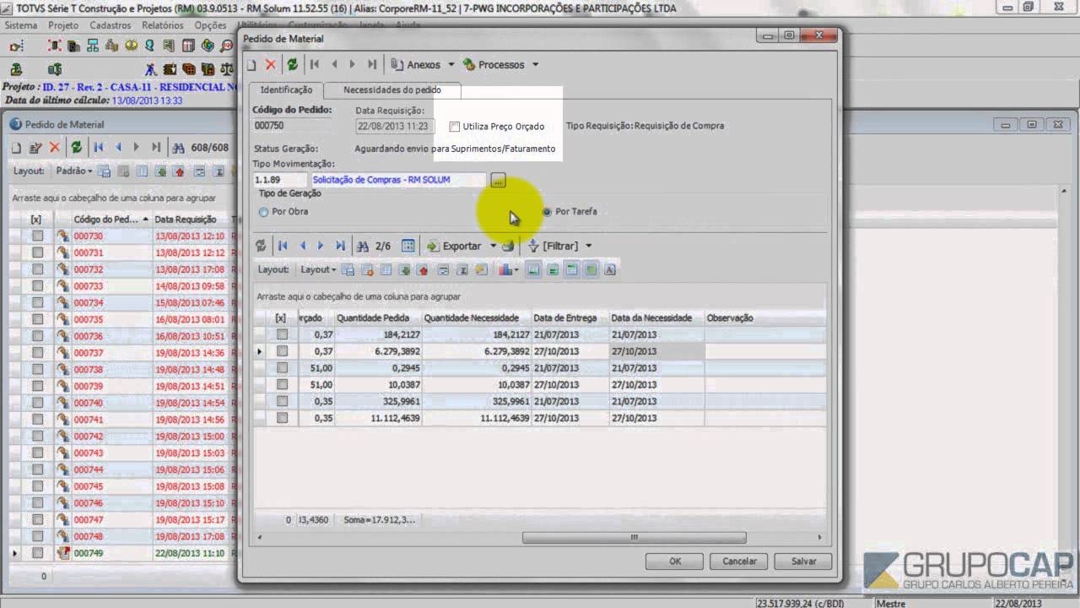Click the bricks icon in main toolbar
The width and height of the screenshot is (1080, 608).
pyautogui.click(x=187, y=69)
